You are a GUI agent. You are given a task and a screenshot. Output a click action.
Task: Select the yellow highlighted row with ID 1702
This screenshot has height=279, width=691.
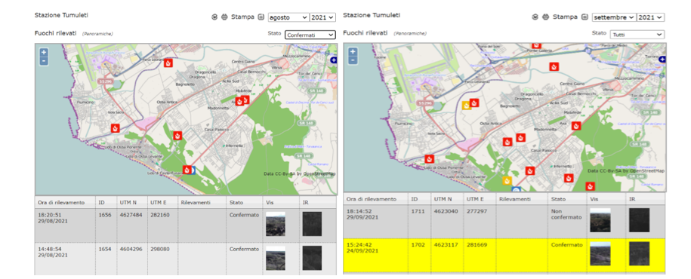pyautogui.click(x=504, y=255)
